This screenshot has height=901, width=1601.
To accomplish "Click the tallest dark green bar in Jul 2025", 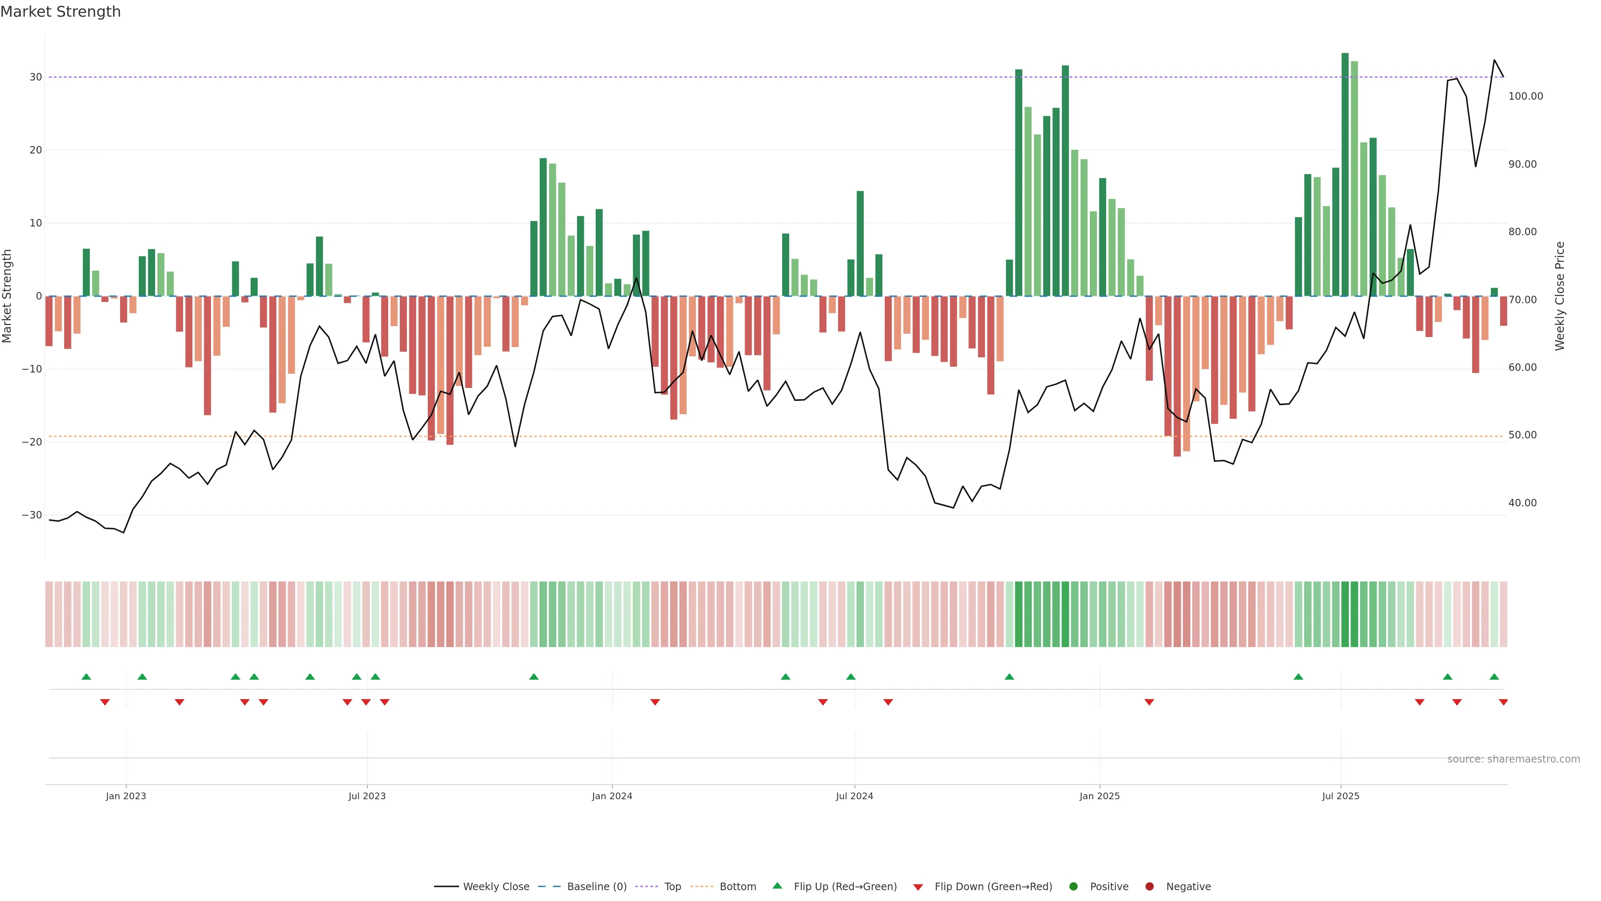I will click(1345, 174).
